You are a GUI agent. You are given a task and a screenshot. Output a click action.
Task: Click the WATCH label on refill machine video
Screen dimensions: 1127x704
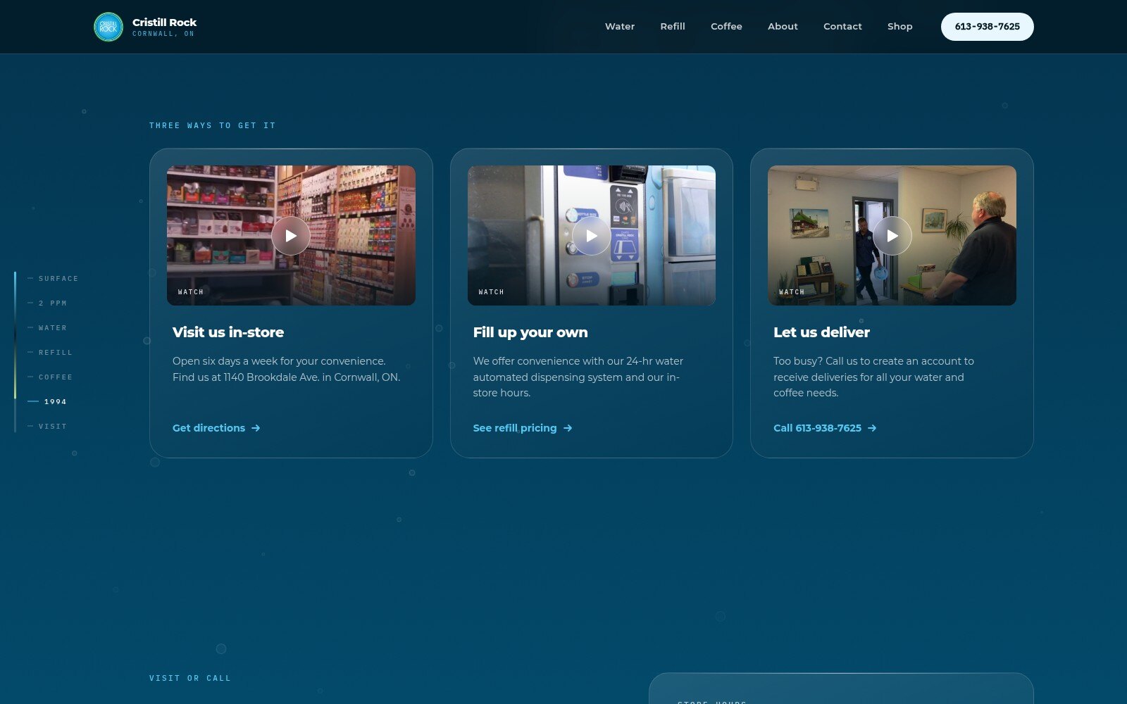492,292
